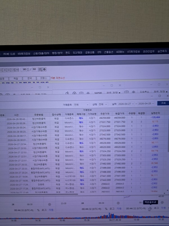This screenshot has height=226, width=169.
Task: Click the 360 count input field
Action: click(x=35, y=69)
